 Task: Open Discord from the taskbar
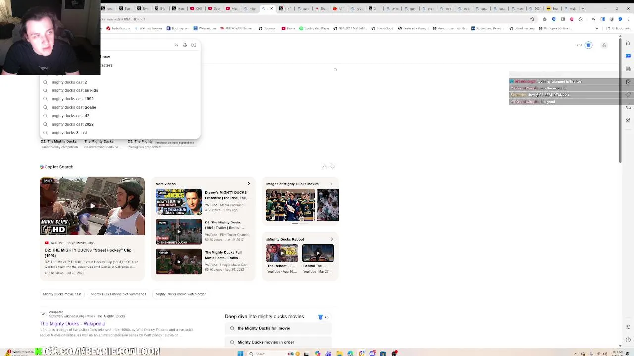372,354
